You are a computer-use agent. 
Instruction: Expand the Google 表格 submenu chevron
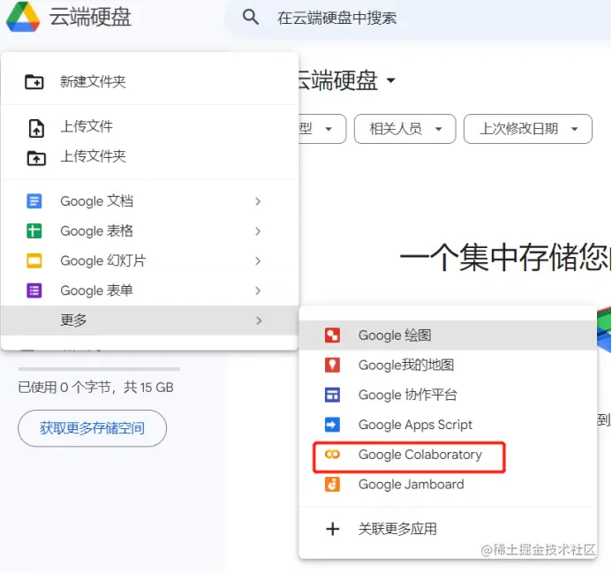258,231
